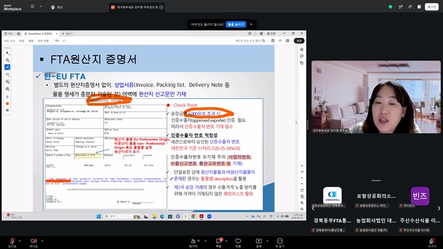This screenshot has width=443, height=249.
Task: Open the view layout icon
Action: pos(419,7)
